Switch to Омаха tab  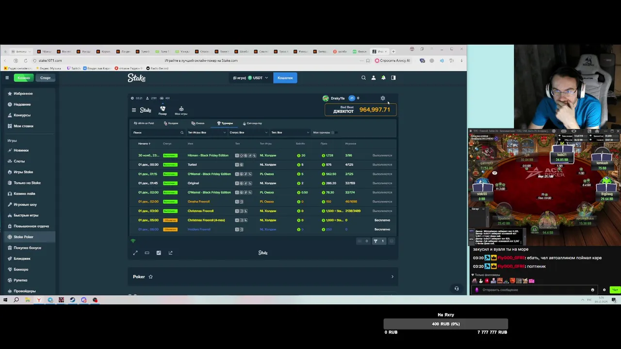198,123
